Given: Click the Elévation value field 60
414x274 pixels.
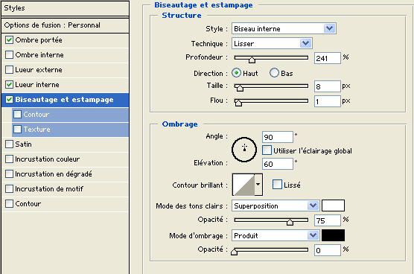Looking at the screenshot, I should tap(278, 164).
